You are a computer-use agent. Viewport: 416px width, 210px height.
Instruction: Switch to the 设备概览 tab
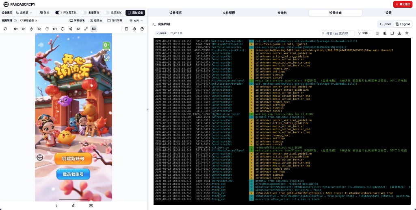coord(175,13)
